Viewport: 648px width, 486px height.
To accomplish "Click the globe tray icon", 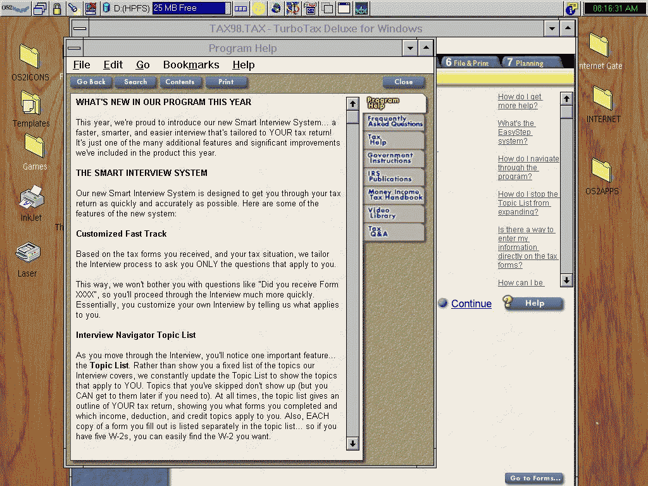I will (276, 8).
